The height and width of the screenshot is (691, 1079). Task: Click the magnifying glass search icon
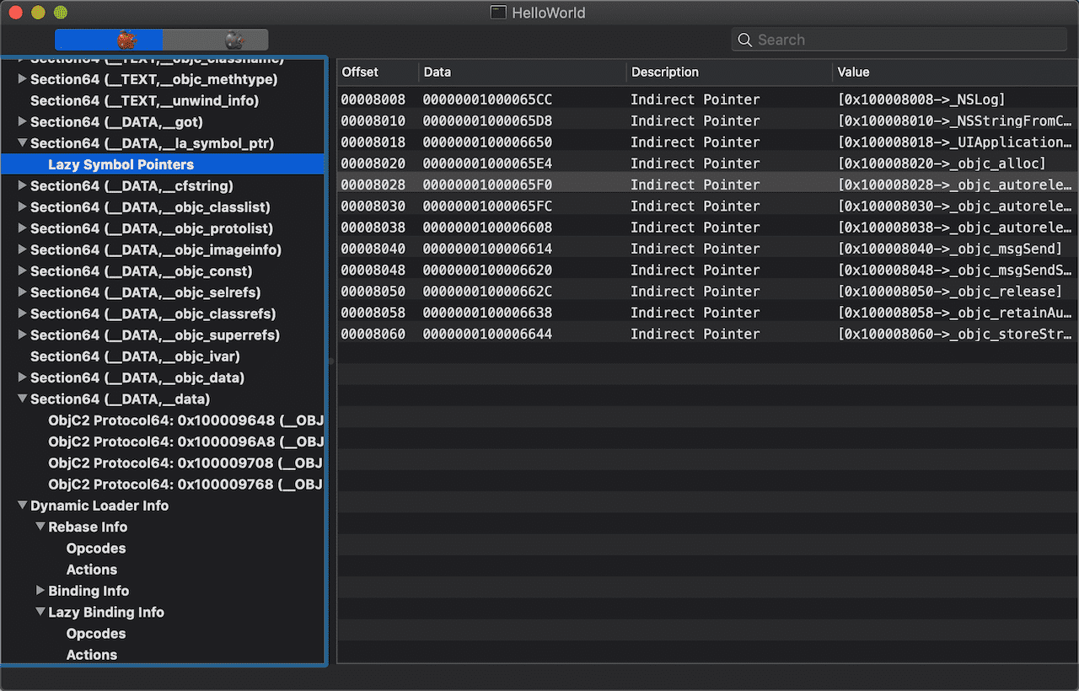(744, 40)
